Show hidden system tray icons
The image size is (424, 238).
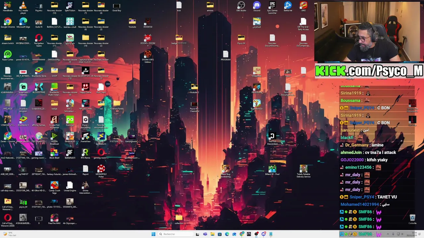coord(388,234)
